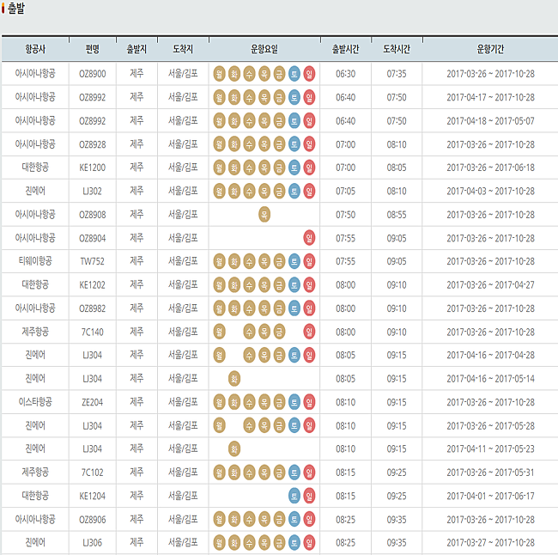This screenshot has height=555, width=558.
Task: Select flight number ZE204
Action: 93,402
